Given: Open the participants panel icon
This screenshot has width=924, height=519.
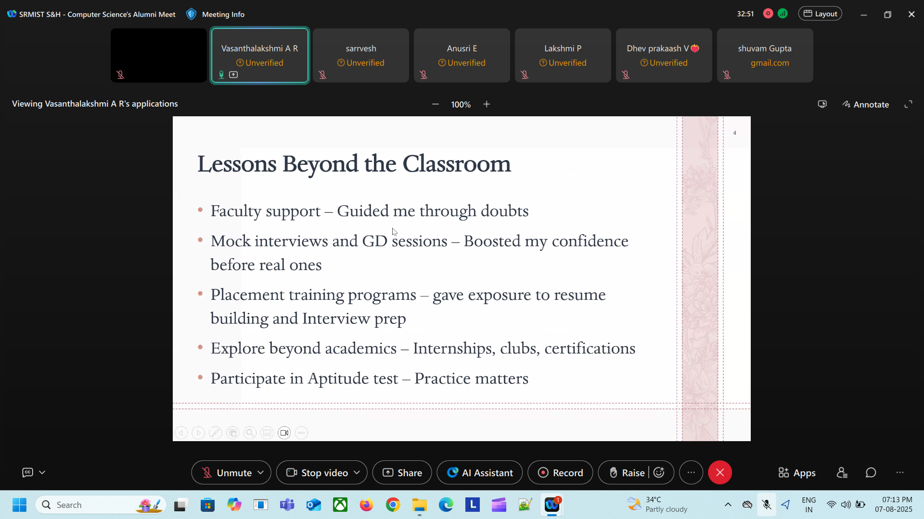Looking at the screenshot, I should pyautogui.click(x=842, y=473).
